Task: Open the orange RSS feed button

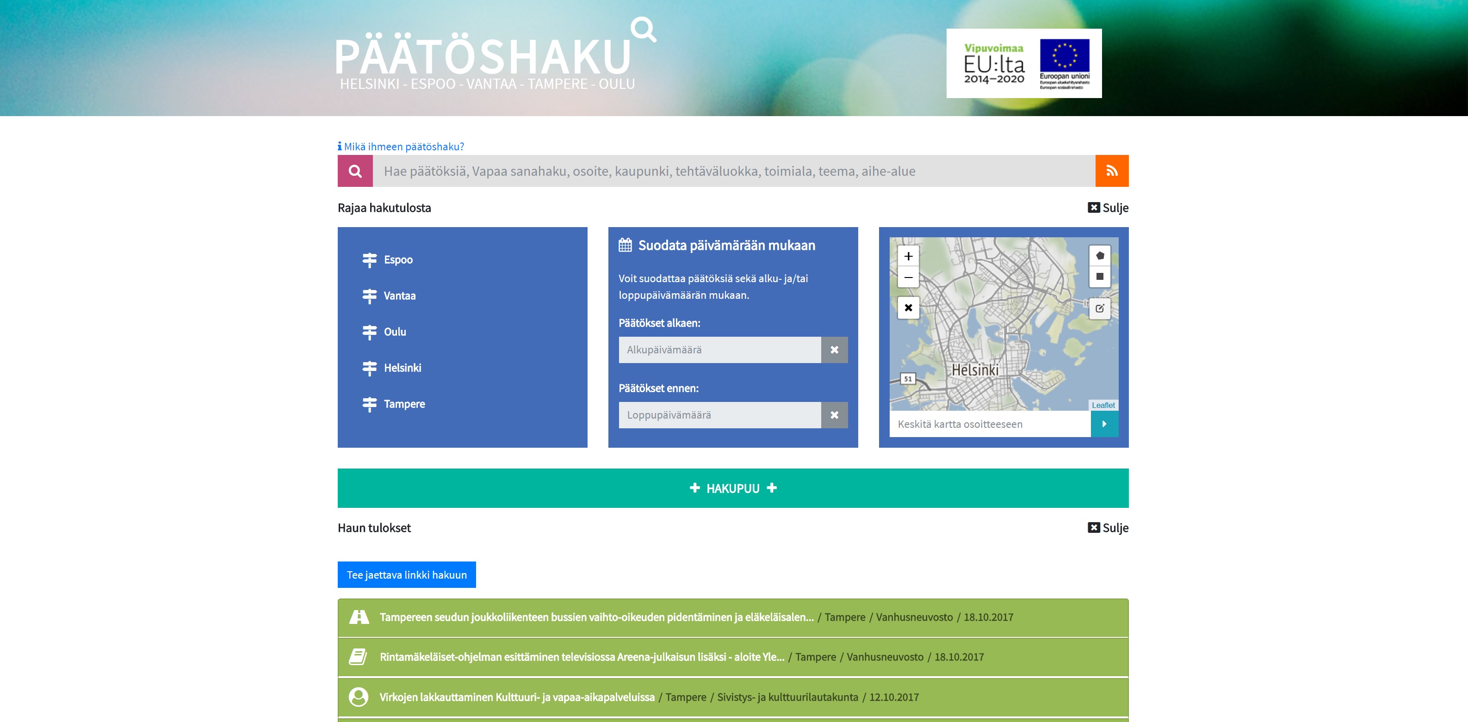Action: point(1111,171)
